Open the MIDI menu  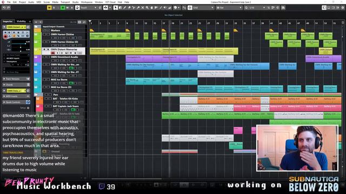pyautogui.click(x=38, y=2)
